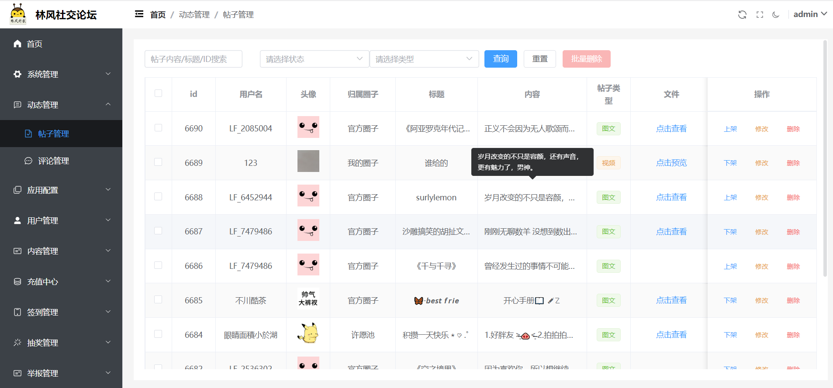Check the select-all checkbox in table header

point(158,93)
